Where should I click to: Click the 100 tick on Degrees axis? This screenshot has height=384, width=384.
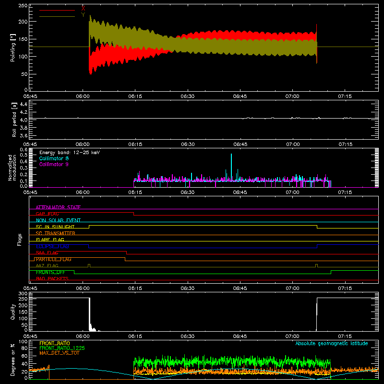(x=23, y=342)
